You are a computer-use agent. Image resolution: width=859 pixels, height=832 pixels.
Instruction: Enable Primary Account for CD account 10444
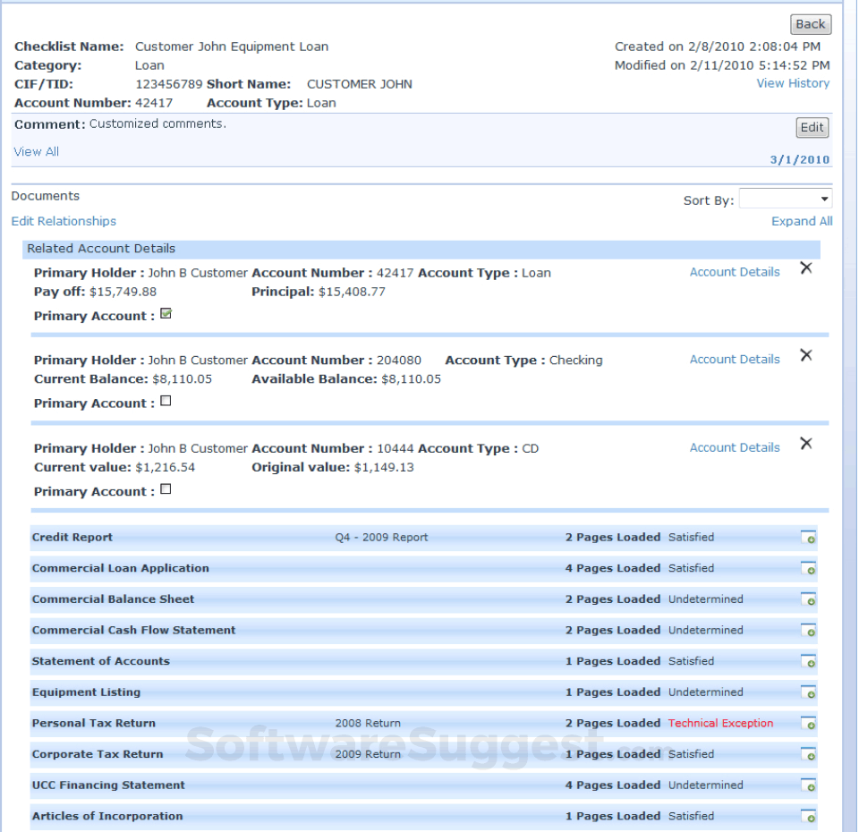click(165, 489)
